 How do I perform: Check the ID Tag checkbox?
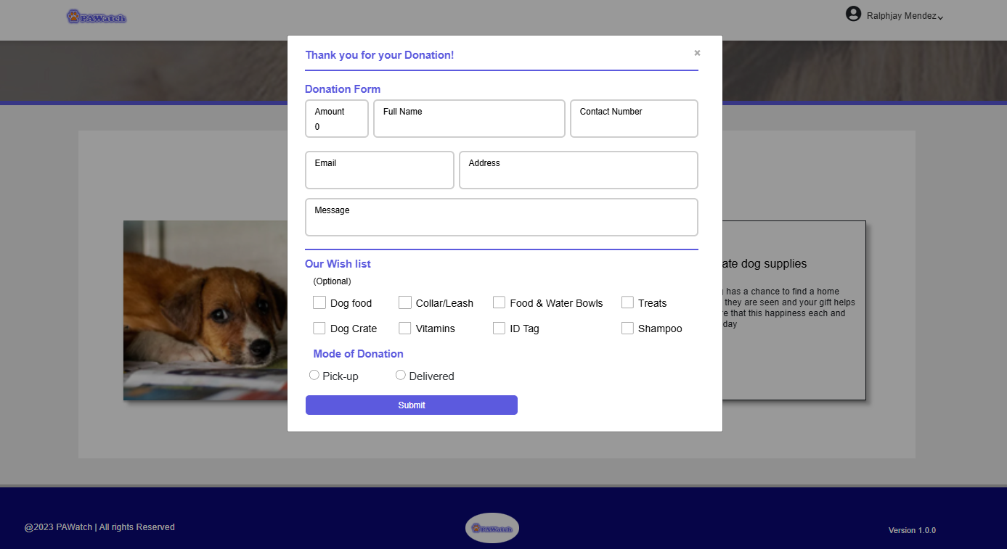499,328
